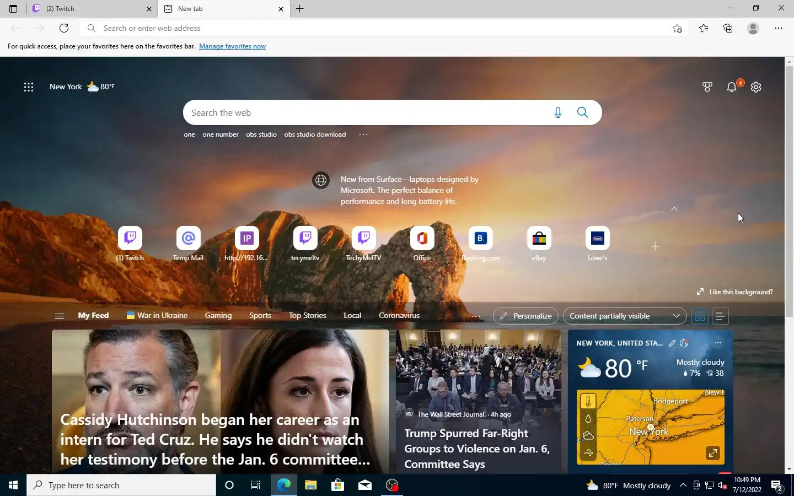
Task: Click Manage favorites now link
Action: (232, 46)
